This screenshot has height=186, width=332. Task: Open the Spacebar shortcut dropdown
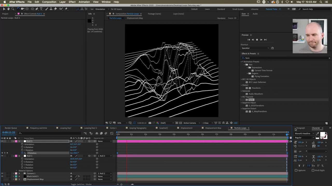[x=255, y=48]
